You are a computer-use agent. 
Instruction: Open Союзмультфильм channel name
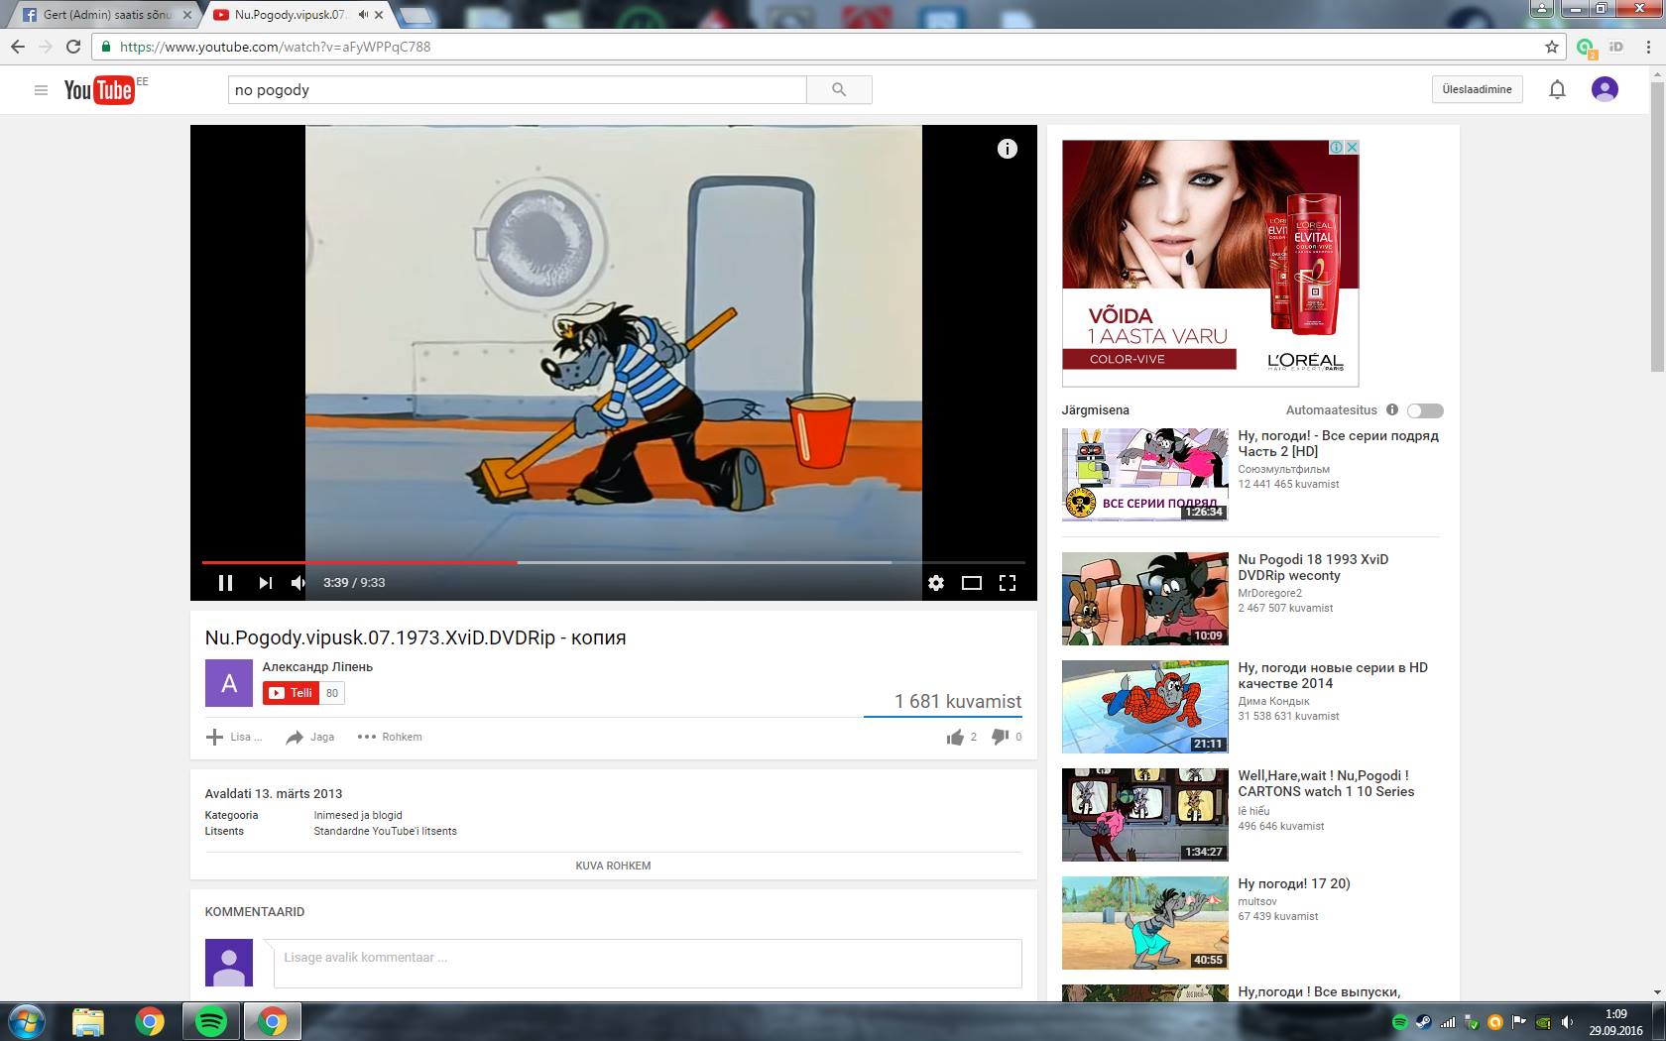[x=1283, y=469]
